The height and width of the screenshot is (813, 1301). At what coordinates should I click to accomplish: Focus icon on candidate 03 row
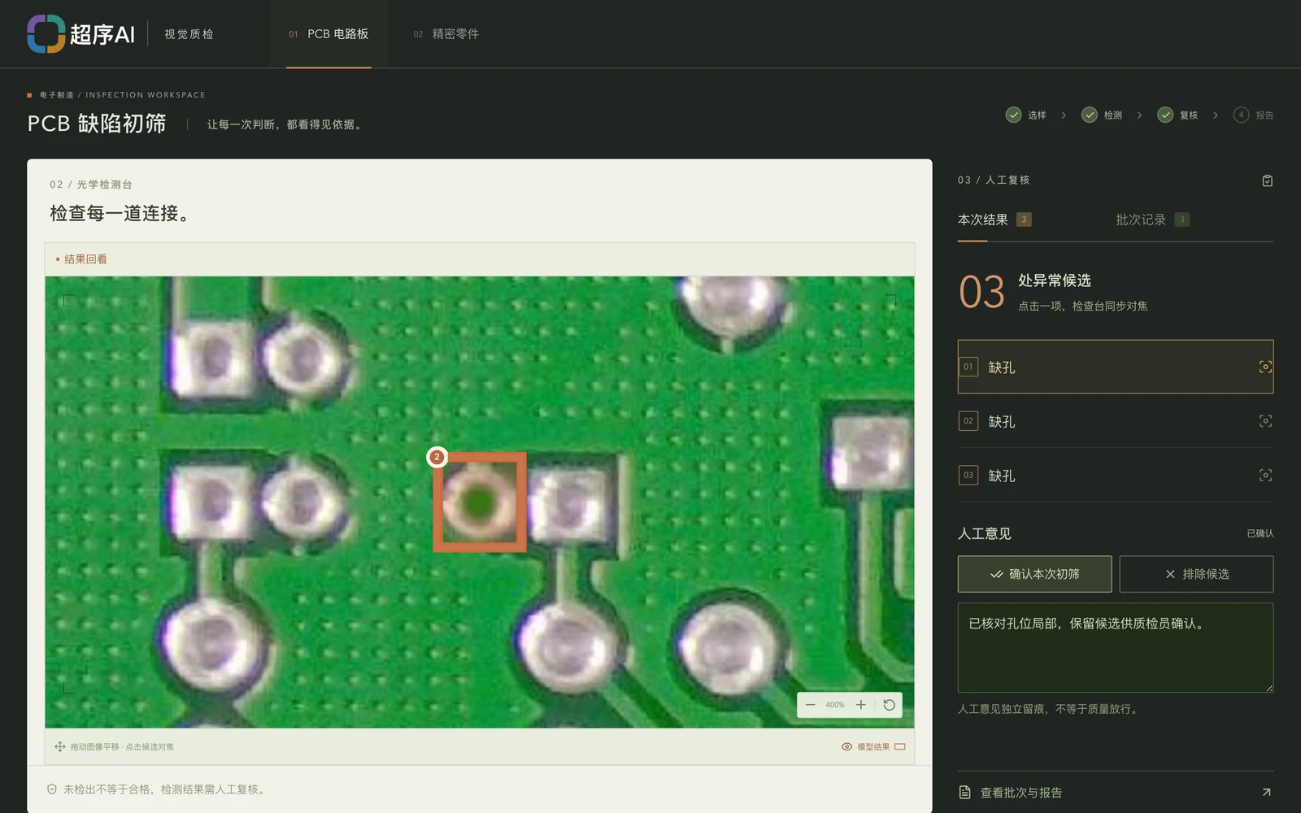(1265, 476)
